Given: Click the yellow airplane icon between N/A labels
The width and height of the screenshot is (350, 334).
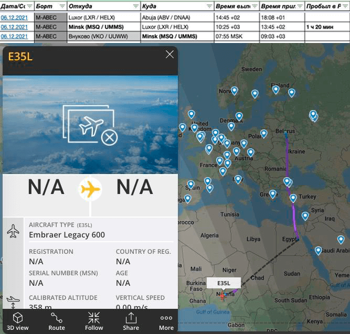Looking at the screenshot, I should click(x=90, y=189).
